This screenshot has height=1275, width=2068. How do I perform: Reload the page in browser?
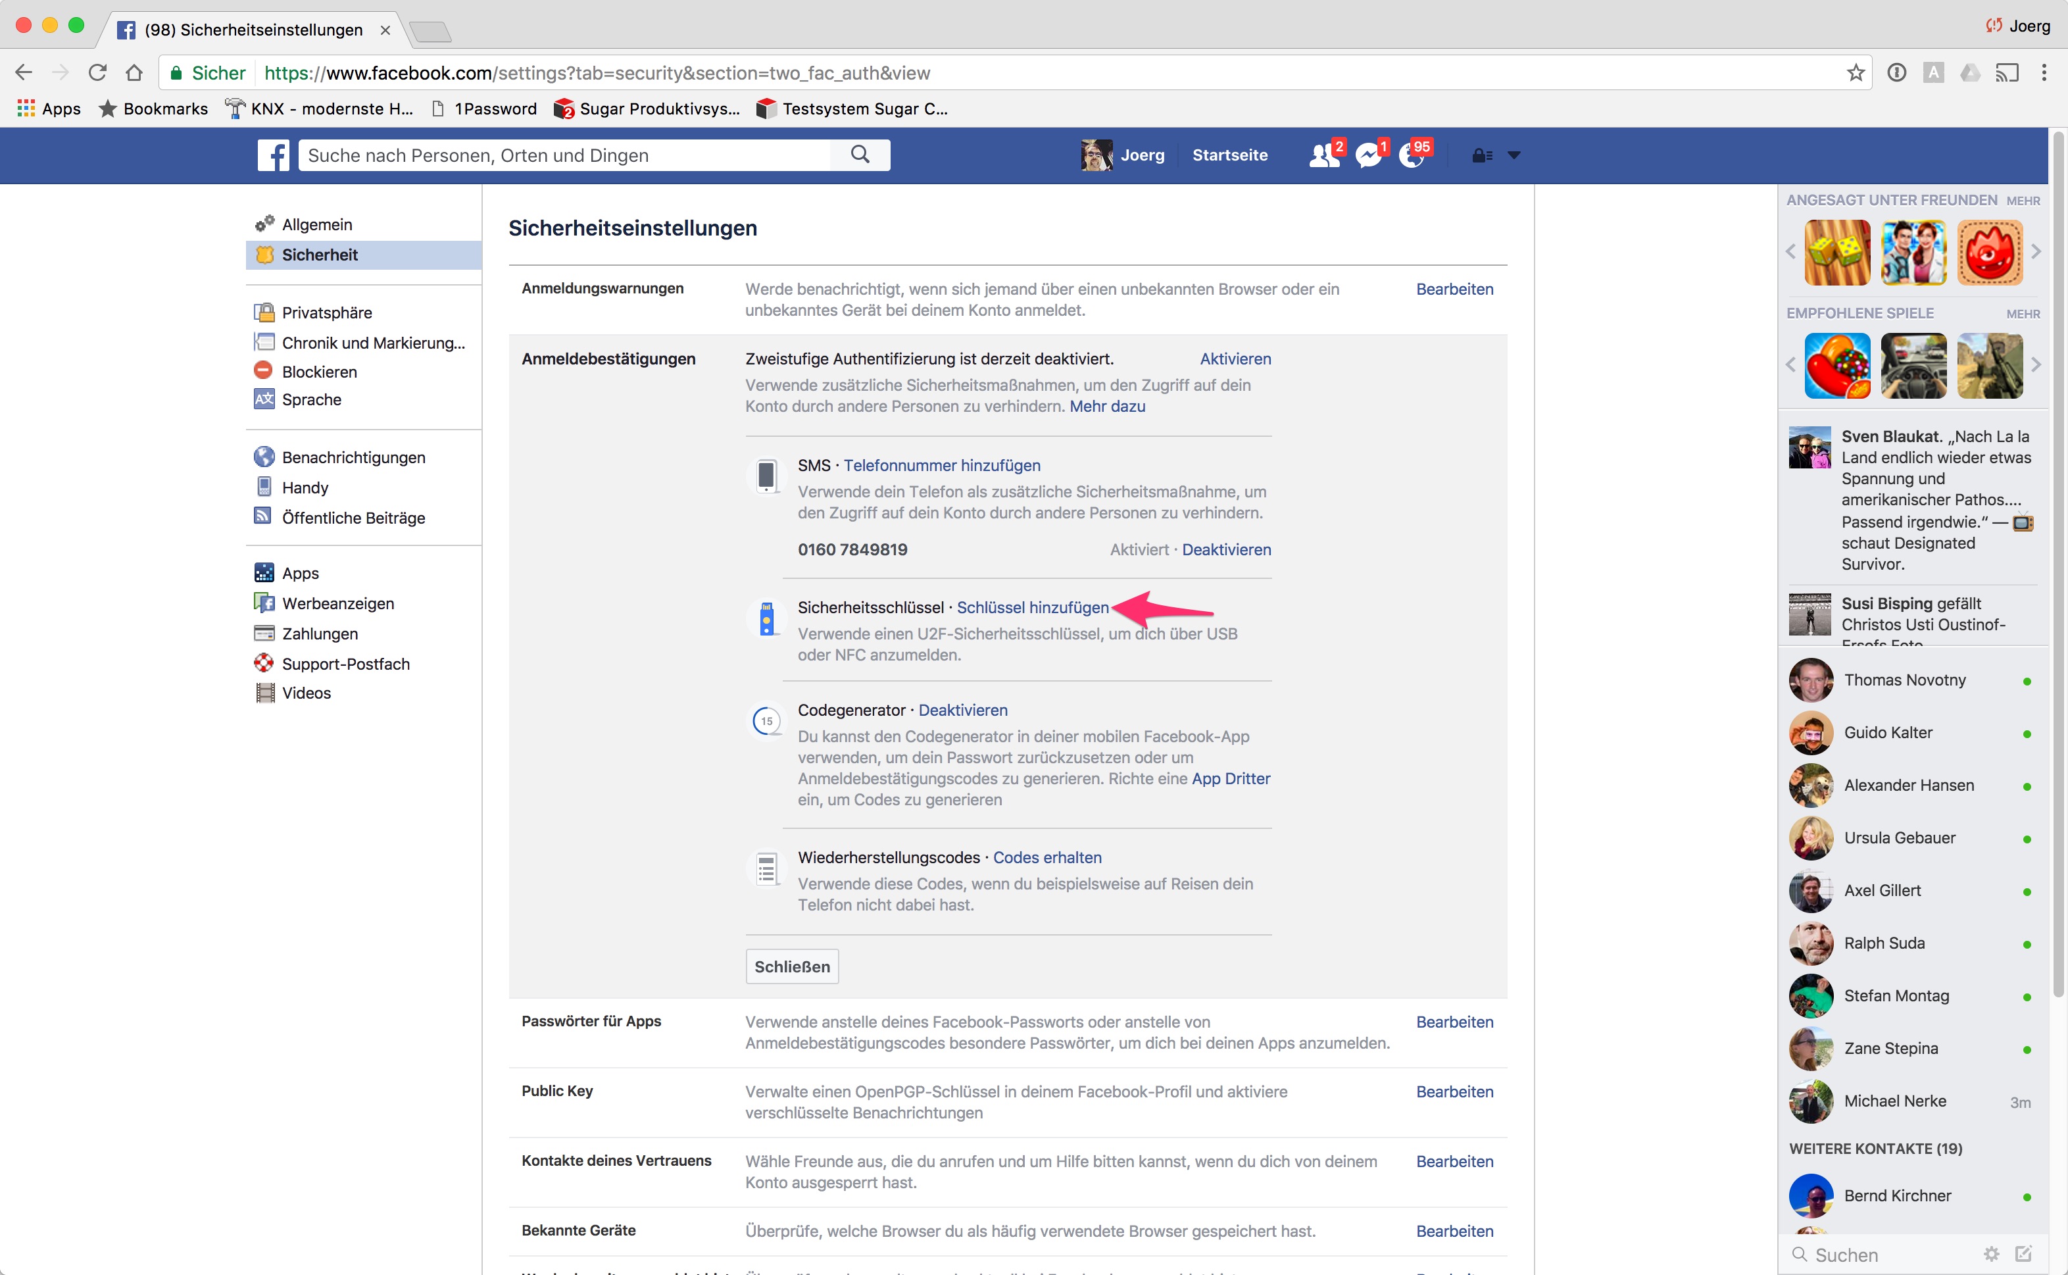[98, 74]
